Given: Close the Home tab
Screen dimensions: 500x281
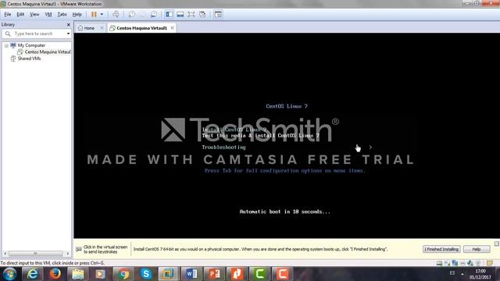Looking at the screenshot, I should [x=102, y=28].
